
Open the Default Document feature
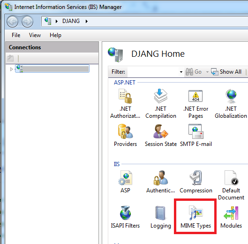(x=231, y=185)
